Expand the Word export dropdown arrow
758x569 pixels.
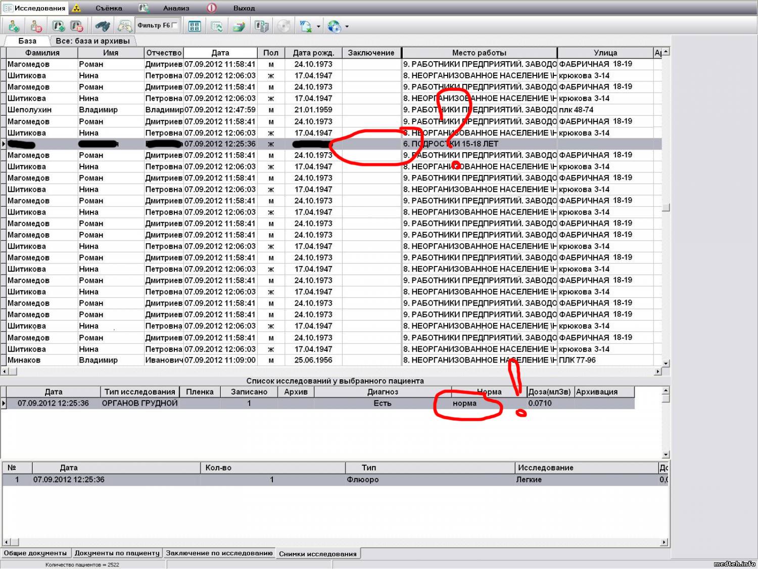coord(318,26)
